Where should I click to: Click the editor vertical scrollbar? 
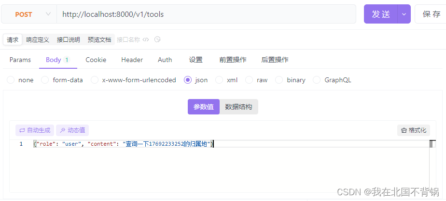432,166
